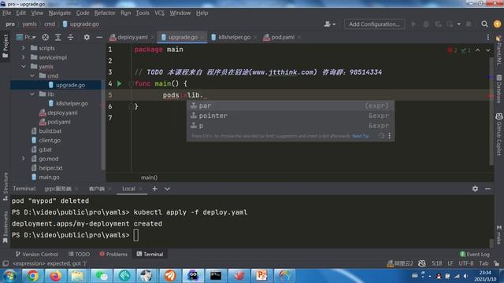Click Next Tip link in completion popup
This screenshot has width=504, height=283.
point(361,136)
